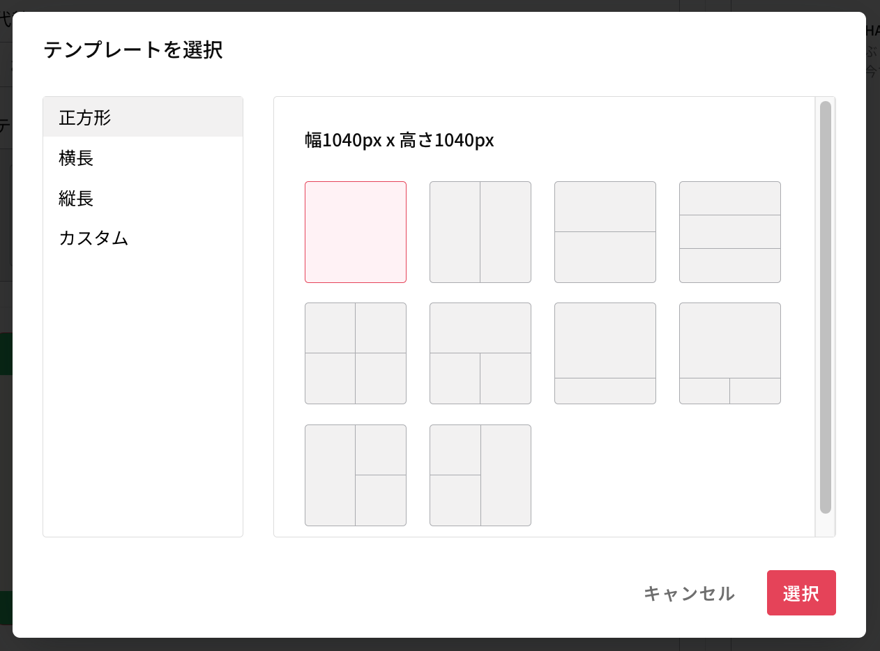Select the single full-square template
Image resolution: width=880 pixels, height=651 pixels.
tap(356, 232)
